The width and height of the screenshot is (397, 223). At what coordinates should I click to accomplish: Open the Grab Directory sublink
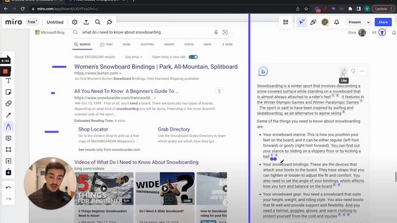tap(174, 129)
